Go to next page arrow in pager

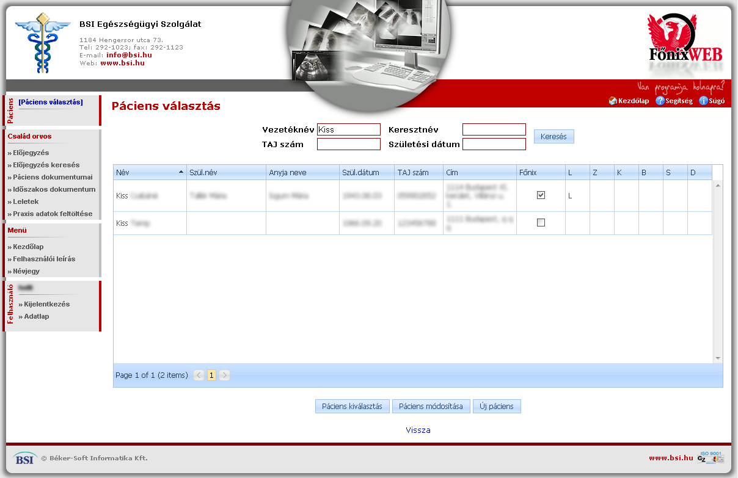224,375
